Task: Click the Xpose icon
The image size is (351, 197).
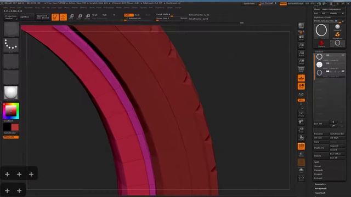Action: [x=301, y=178]
